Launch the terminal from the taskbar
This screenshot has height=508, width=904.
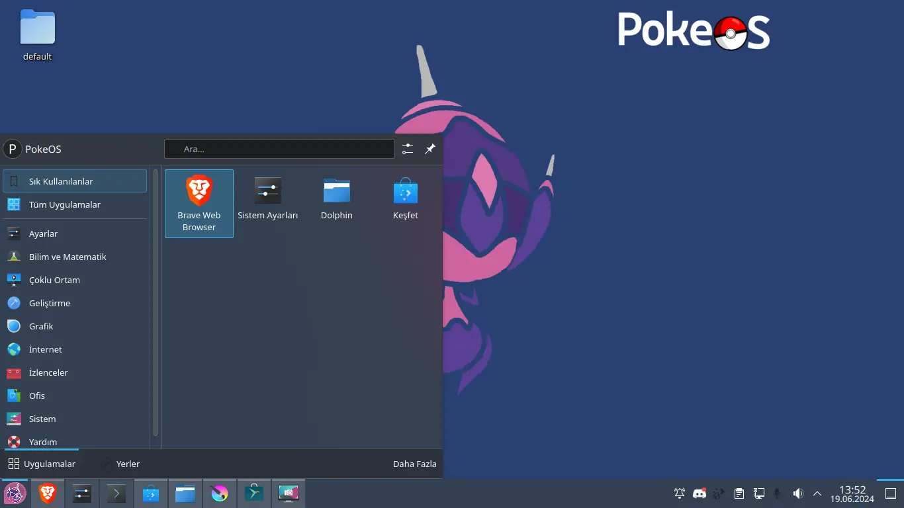click(x=116, y=493)
